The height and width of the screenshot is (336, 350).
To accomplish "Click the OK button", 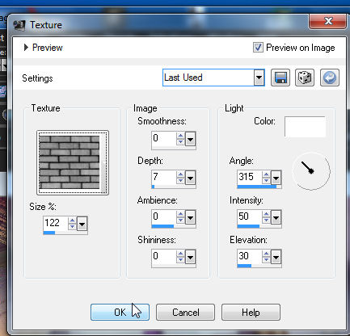I will click(x=120, y=313).
